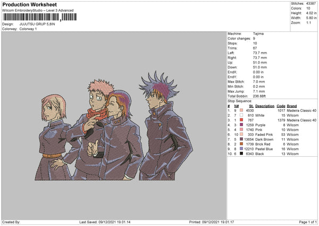Click the 'Up:' value 51.0 mm
Image resolution: width=319 pixels, height=226 pixels.
pos(260,62)
